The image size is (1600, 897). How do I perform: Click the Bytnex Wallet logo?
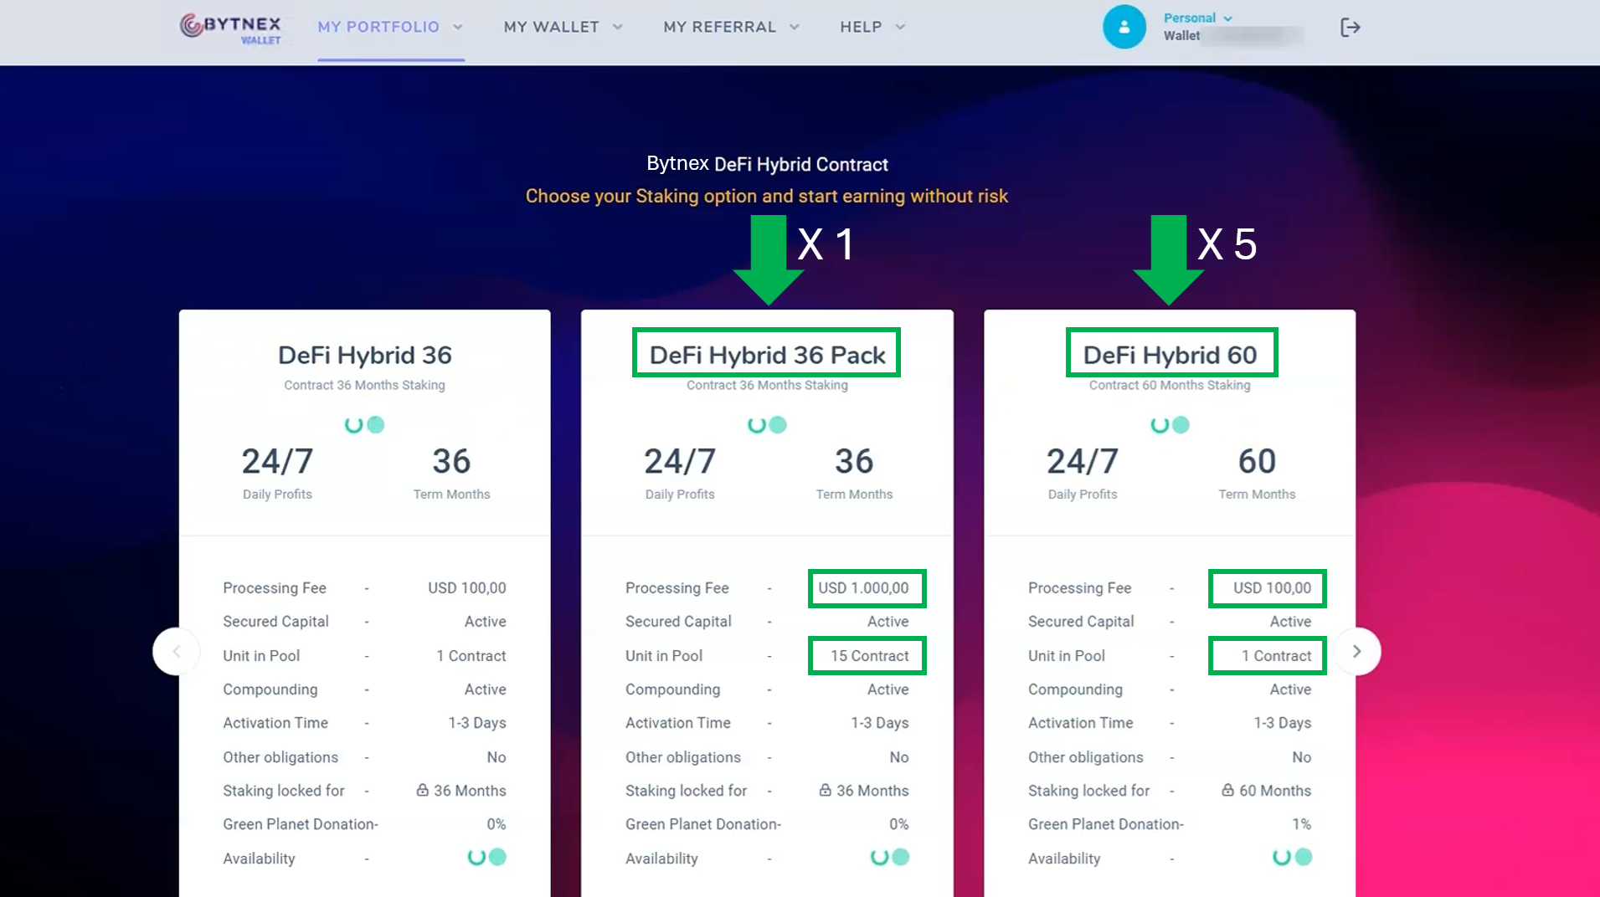click(x=231, y=28)
